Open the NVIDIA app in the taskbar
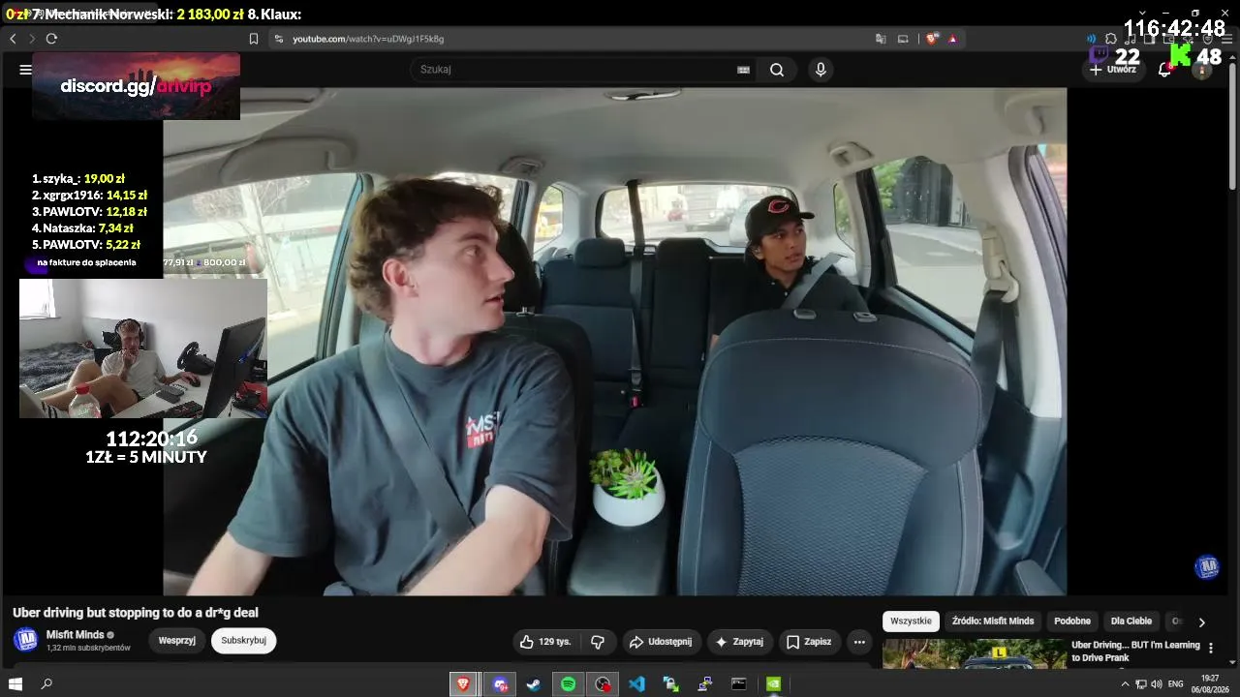Image resolution: width=1240 pixels, height=697 pixels. [x=773, y=684]
